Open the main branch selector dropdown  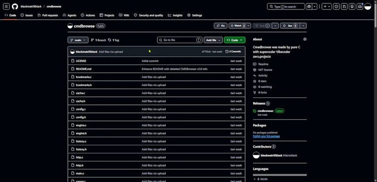coord(78,40)
